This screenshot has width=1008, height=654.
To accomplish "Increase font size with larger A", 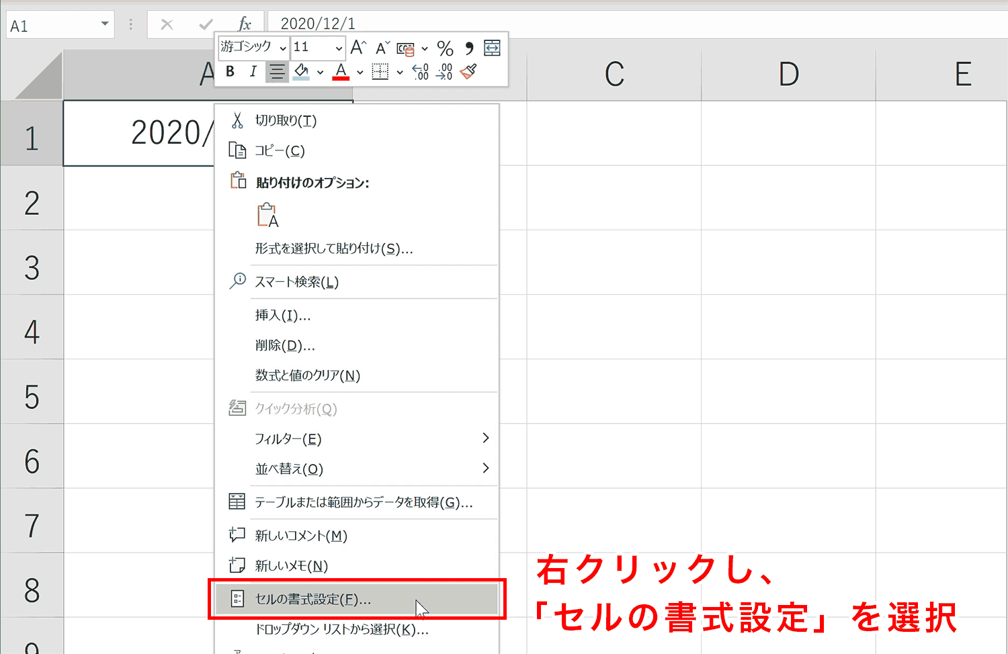I will tap(358, 48).
